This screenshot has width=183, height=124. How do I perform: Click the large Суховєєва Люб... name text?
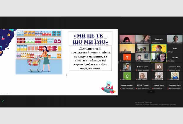click(175, 67)
